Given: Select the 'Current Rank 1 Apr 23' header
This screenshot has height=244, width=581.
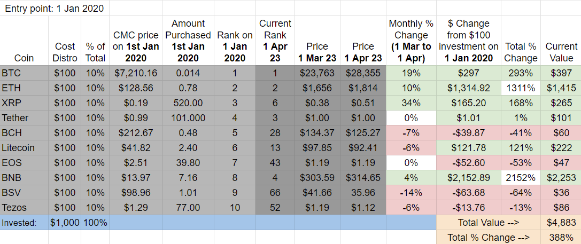Looking at the screenshot, I should click(275, 41).
